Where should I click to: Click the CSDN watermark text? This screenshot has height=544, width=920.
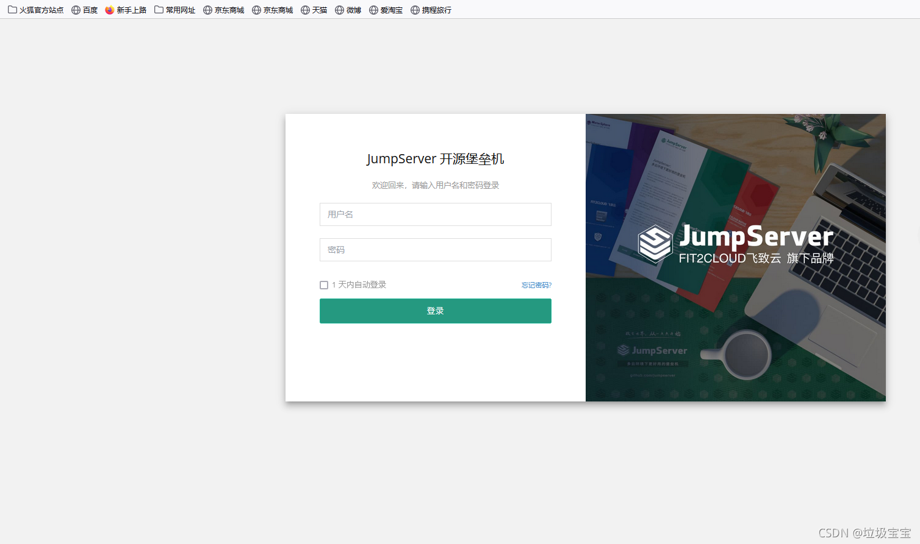click(x=864, y=532)
